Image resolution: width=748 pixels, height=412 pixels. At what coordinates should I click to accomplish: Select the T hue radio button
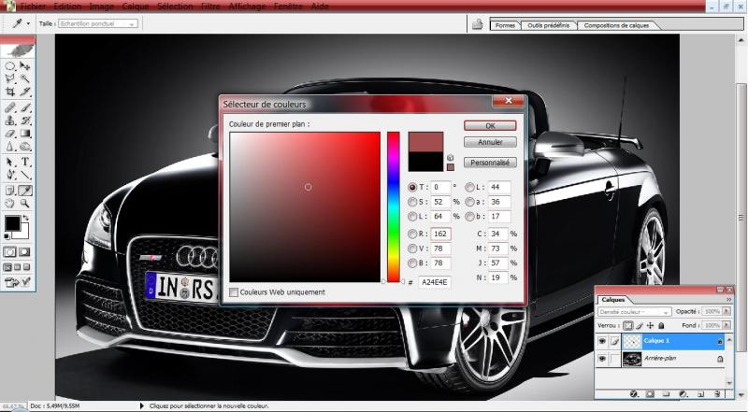412,188
